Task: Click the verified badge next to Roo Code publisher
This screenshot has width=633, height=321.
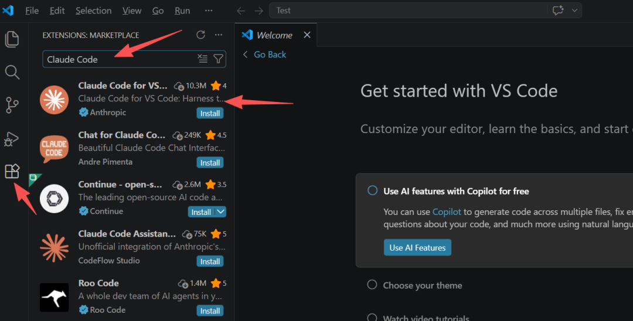Action: (84, 310)
